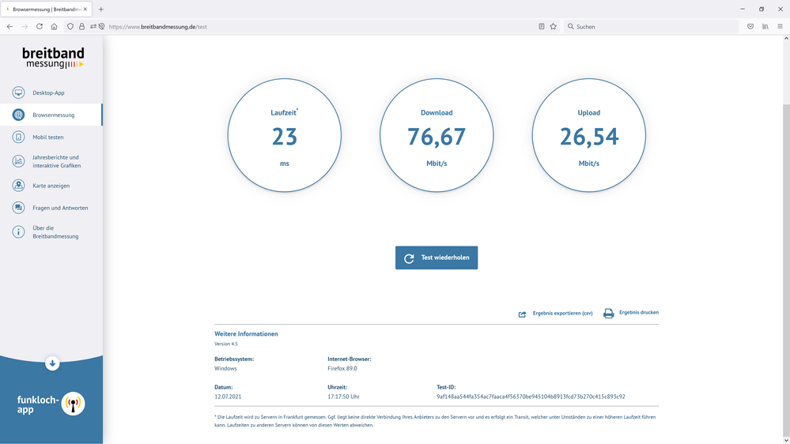
Task: Select the Browsermessung browser tab
Action: (x=46, y=9)
